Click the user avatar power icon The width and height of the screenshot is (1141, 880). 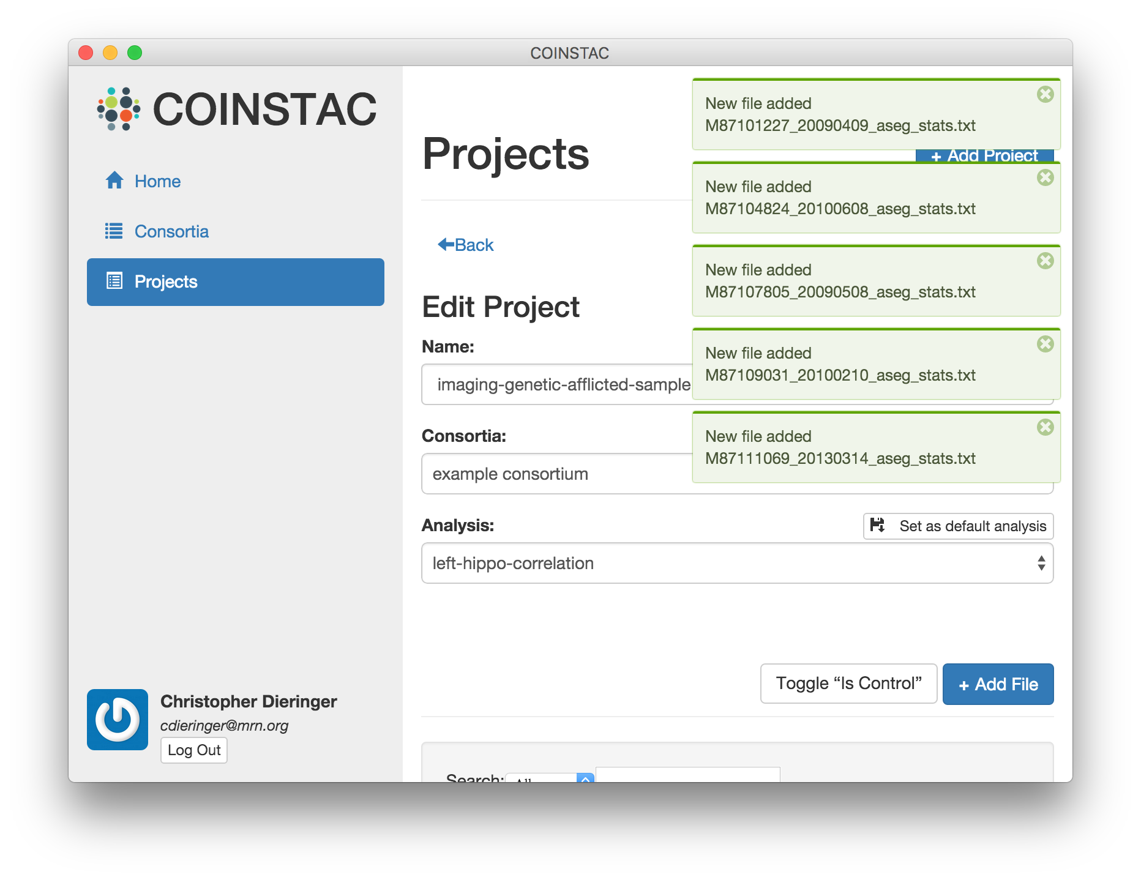click(118, 720)
